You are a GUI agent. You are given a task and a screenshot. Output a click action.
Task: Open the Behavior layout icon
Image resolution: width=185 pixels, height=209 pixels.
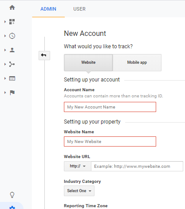(12, 78)
